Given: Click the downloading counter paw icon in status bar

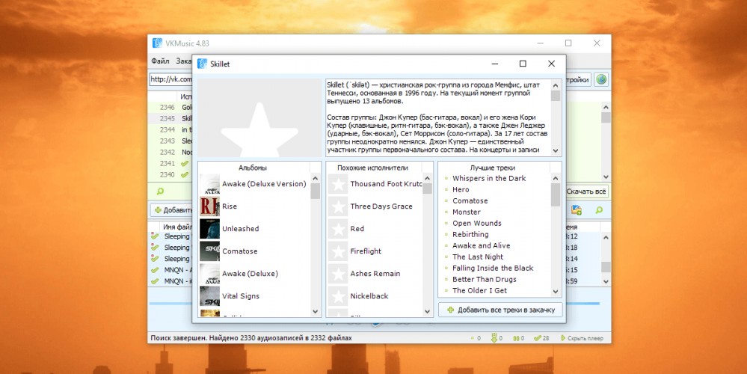Looking at the screenshot, I should point(494,338).
